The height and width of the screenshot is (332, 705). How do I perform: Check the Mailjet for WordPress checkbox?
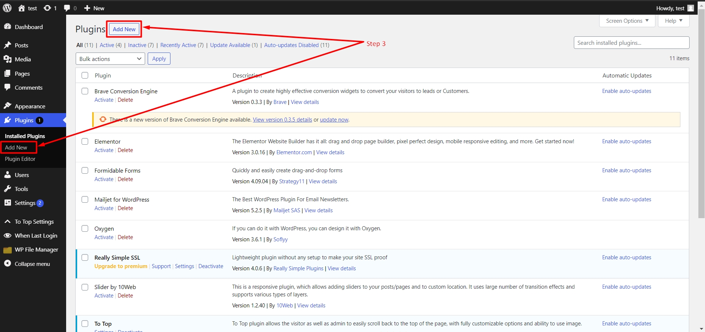[85, 199]
